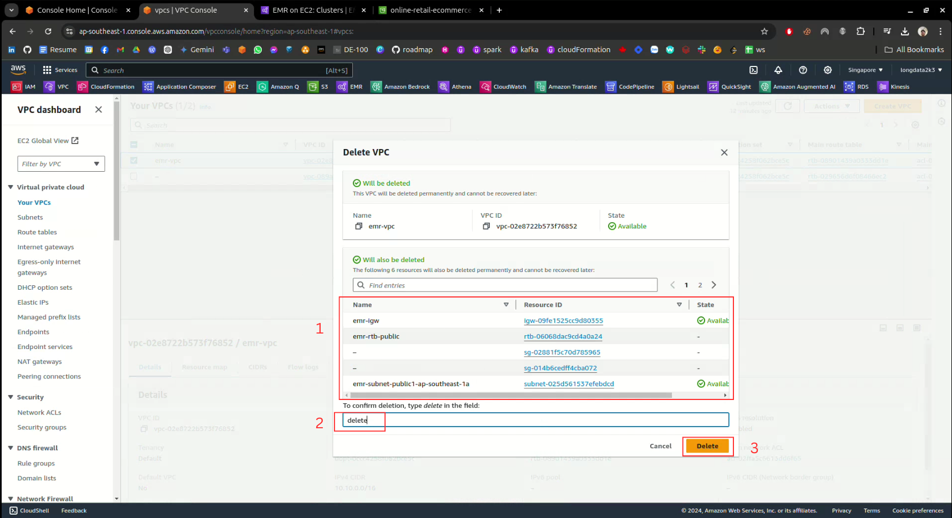
Task: Open the EMR shortcut in favorites bar
Action: pyautogui.click(x=350, y=86)
